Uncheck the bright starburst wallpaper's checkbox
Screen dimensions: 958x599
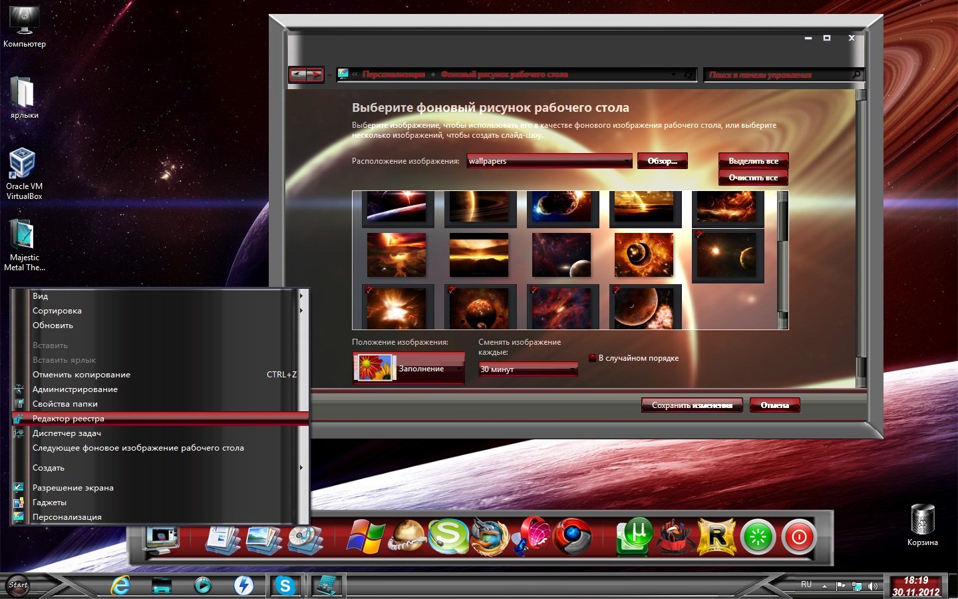click(369, 290)
